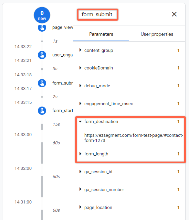Click the blue 0 new counter badge
This screenshot has height=220, width=189.
tap(42, 15)
